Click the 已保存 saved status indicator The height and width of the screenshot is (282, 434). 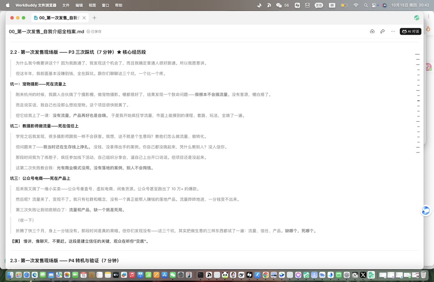click(94, 31)
